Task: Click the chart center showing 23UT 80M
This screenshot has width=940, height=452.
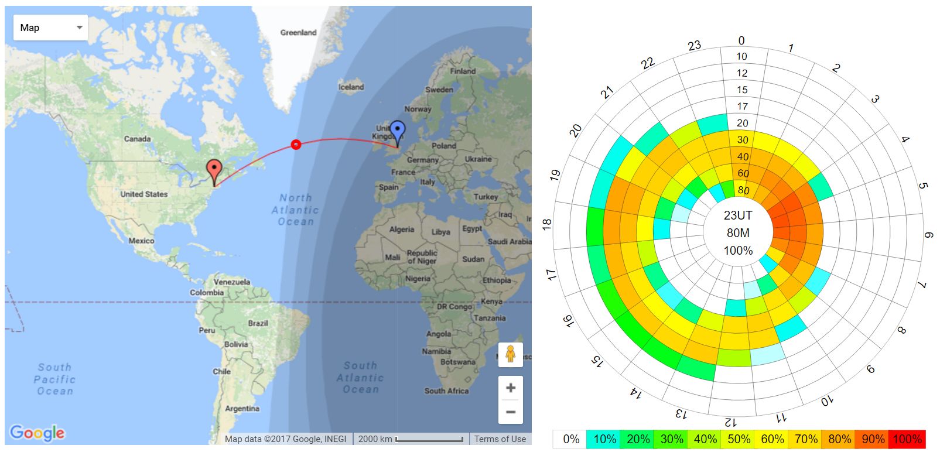Action: 738,232
